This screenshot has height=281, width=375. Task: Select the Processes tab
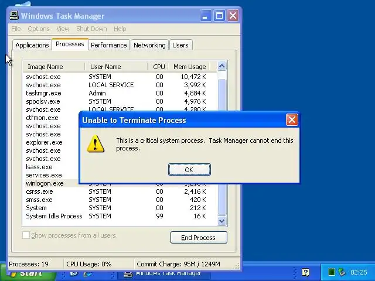click(70, 44)
